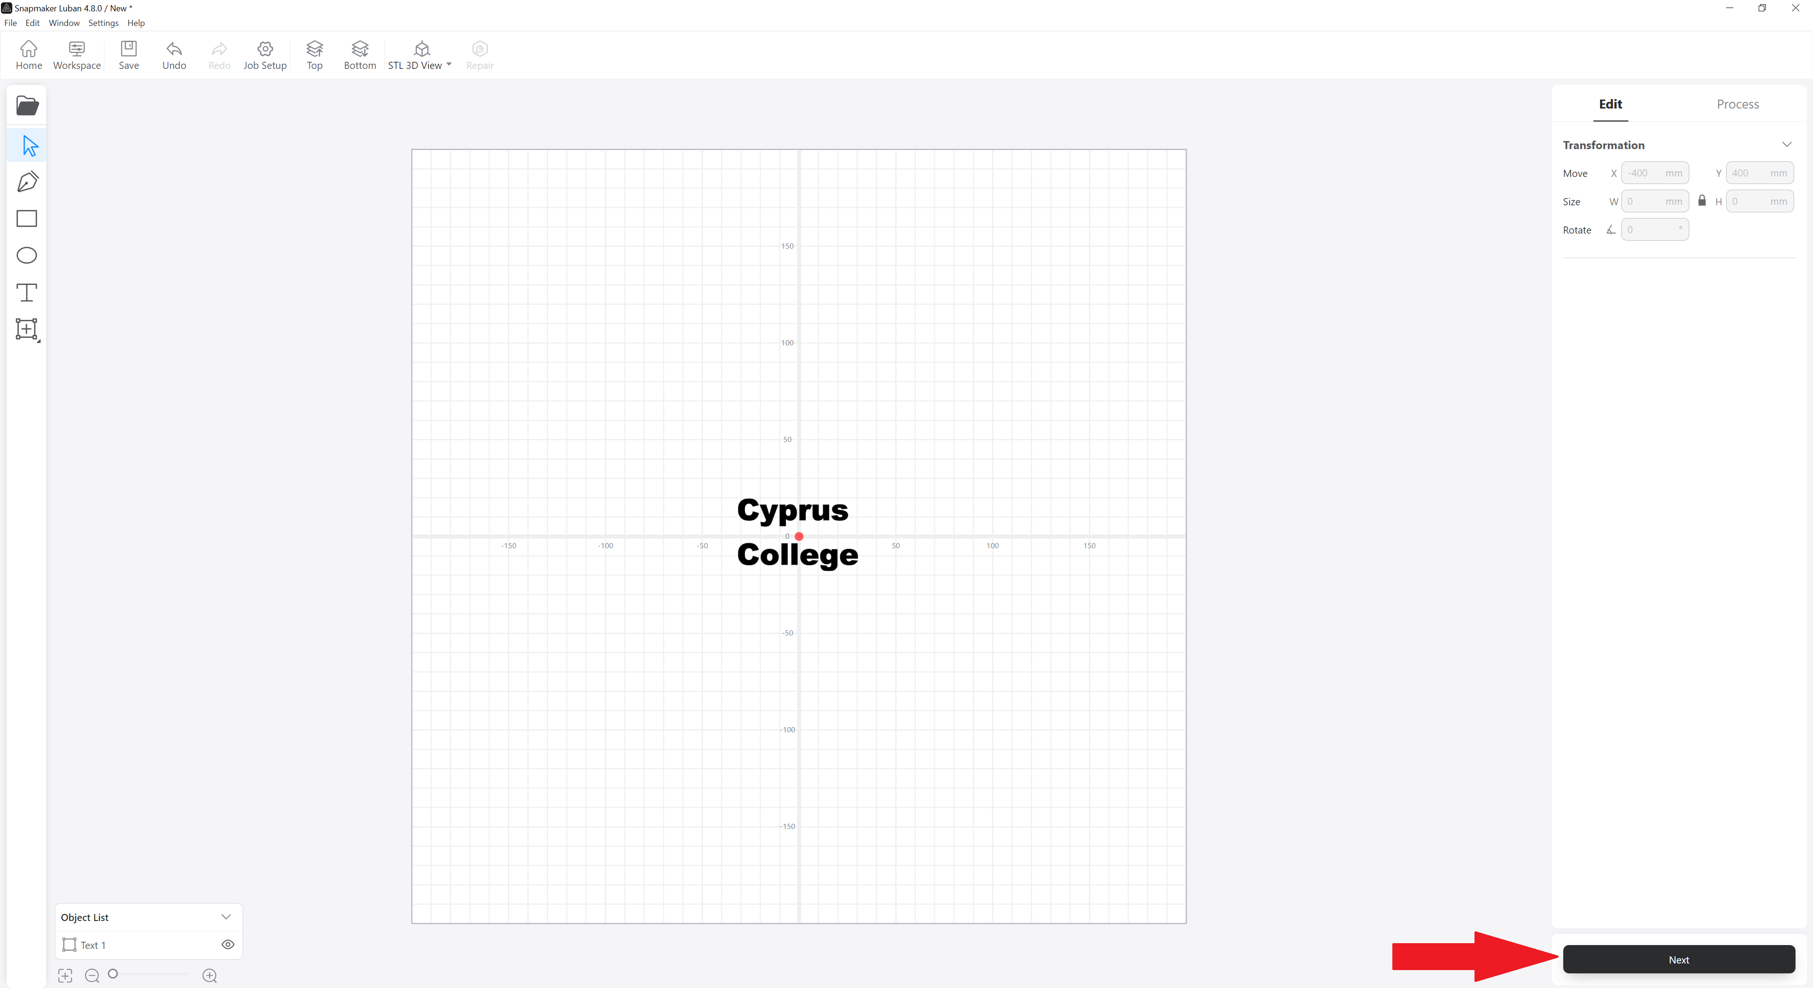1813x988 pixels.
Task: Click the Workspace toolbar icon
Action: click(76, 55)
